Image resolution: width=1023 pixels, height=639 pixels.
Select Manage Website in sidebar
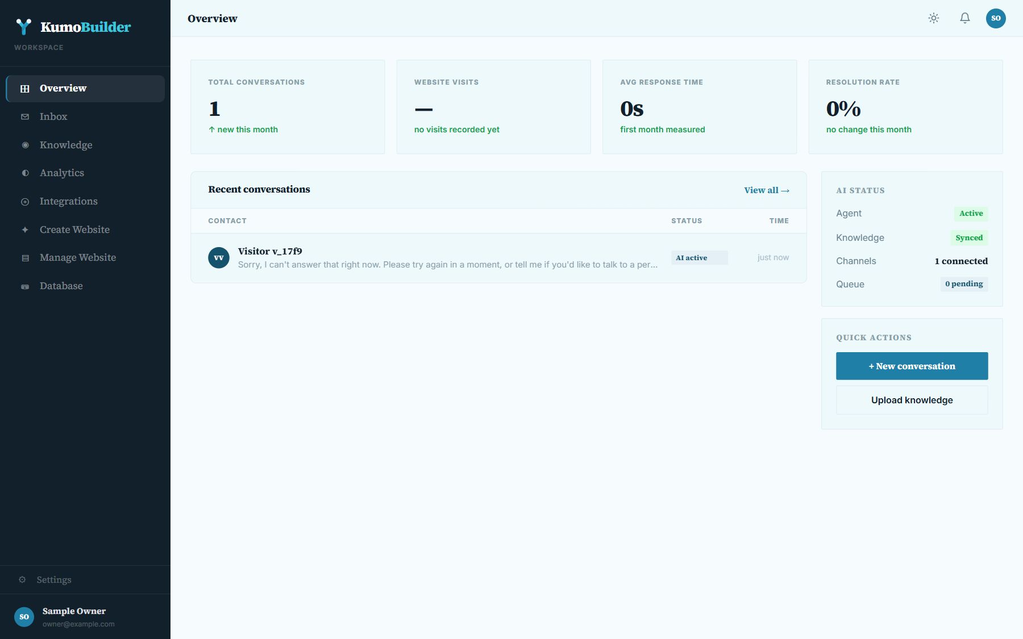85,257
